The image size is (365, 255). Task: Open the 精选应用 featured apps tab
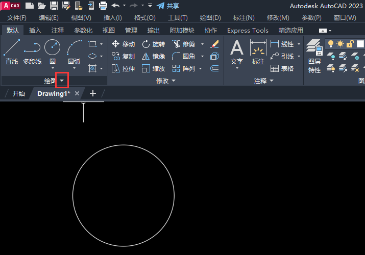291,31
